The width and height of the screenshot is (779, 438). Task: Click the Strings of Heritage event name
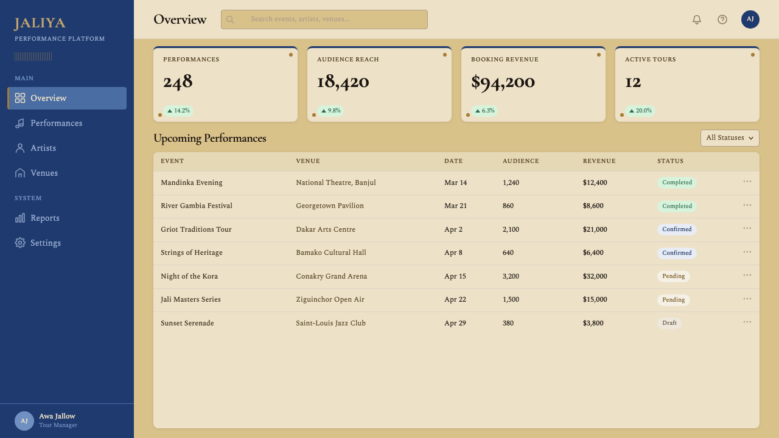pos(192,252)
